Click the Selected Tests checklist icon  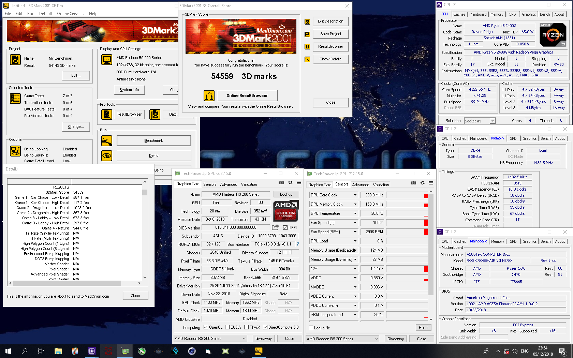15,99
